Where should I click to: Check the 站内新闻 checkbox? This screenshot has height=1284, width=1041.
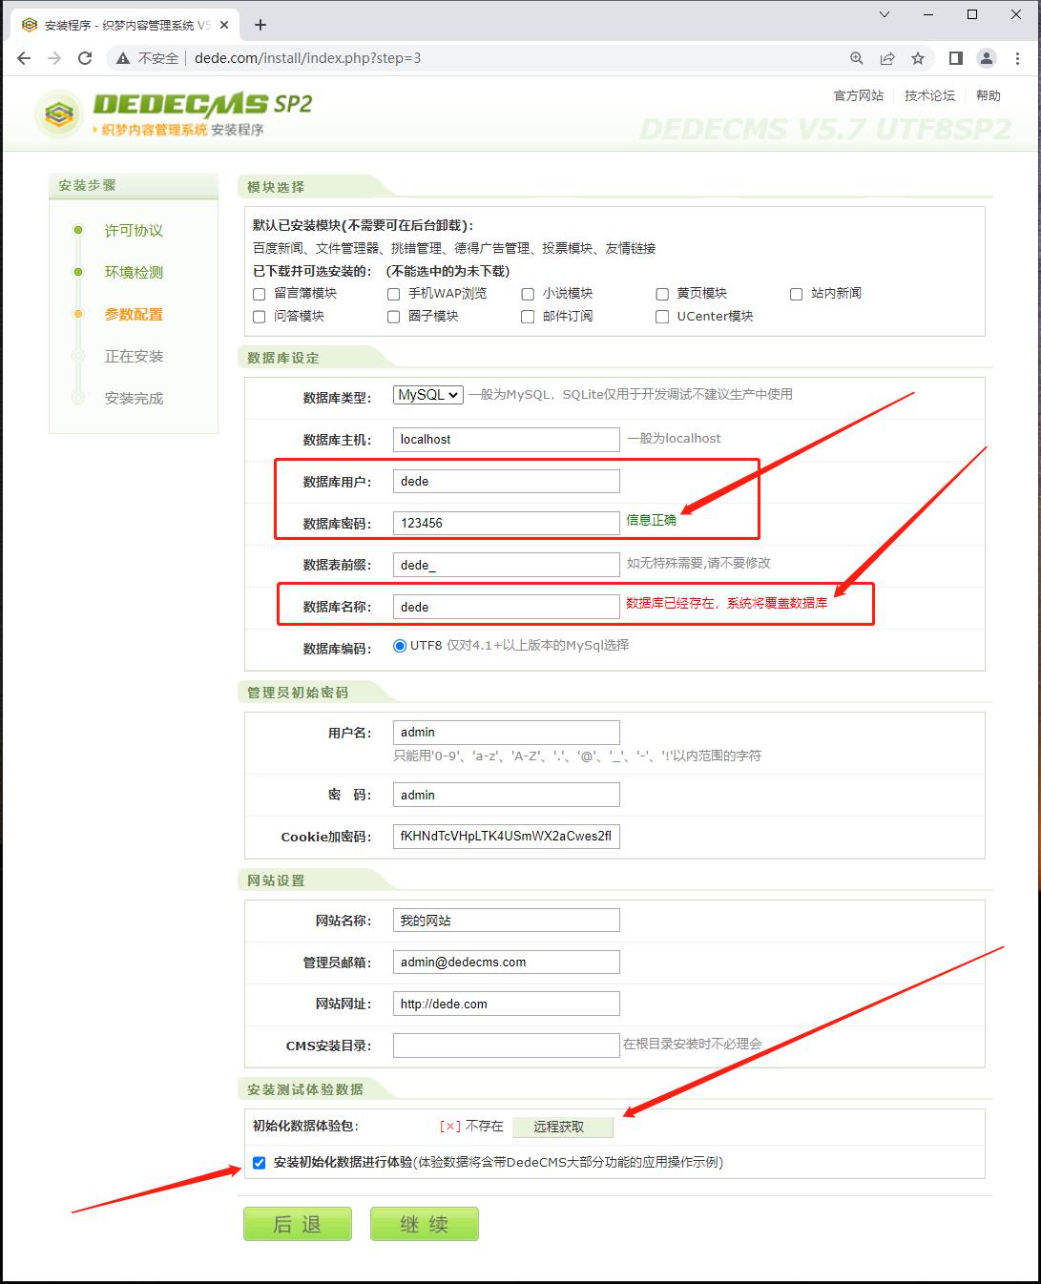796,294
